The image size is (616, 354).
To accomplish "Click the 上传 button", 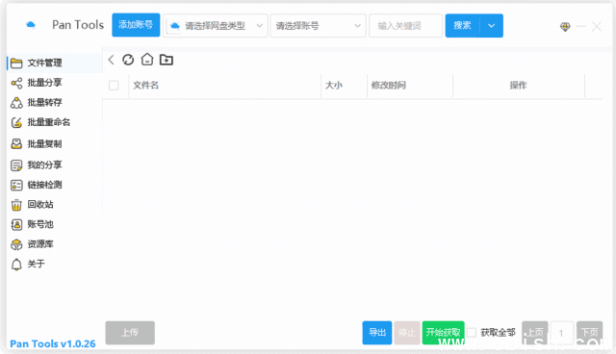I will pos(130,333).
